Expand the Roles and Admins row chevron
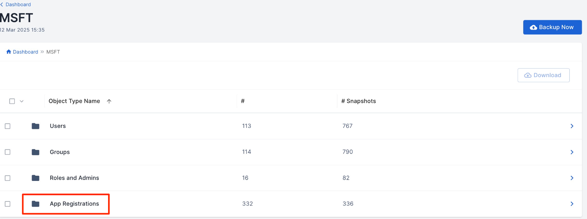The height and width of the screenshot is (219, 587). (572, 178)
